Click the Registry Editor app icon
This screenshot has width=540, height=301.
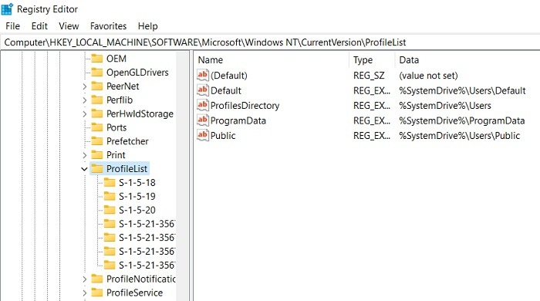(x=7, y=9)
